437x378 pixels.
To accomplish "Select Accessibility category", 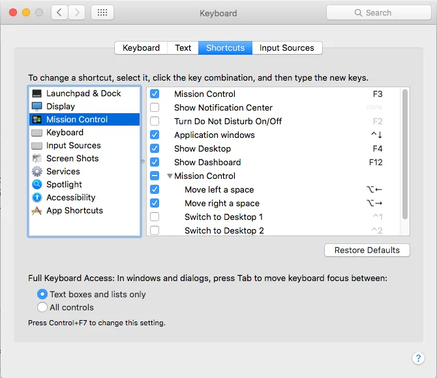I will coord(84,197).
